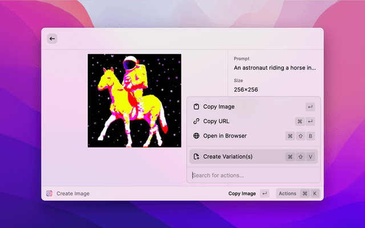This screenshot has width=365, height=228.
Task: Pick the Open in Browser action
Action: point(225,136)
